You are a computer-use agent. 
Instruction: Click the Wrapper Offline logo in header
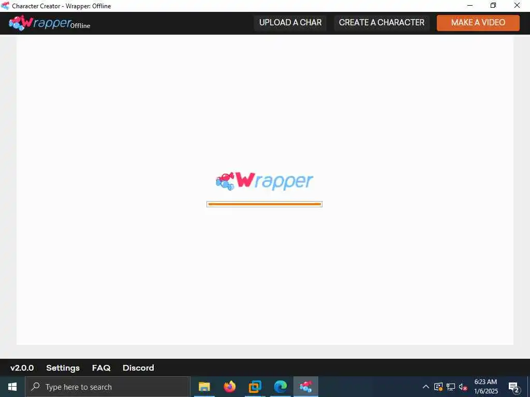(x=50, y=23)
